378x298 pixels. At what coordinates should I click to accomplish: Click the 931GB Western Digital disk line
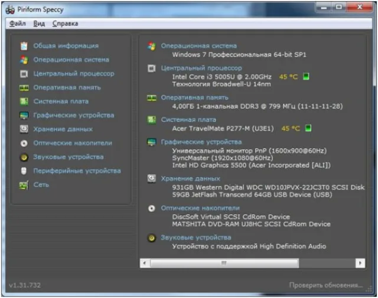268,187
